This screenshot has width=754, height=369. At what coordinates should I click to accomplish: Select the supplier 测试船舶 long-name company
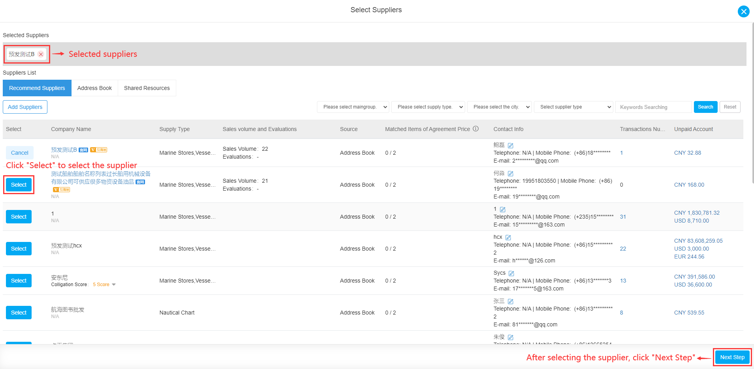[19, 185]
